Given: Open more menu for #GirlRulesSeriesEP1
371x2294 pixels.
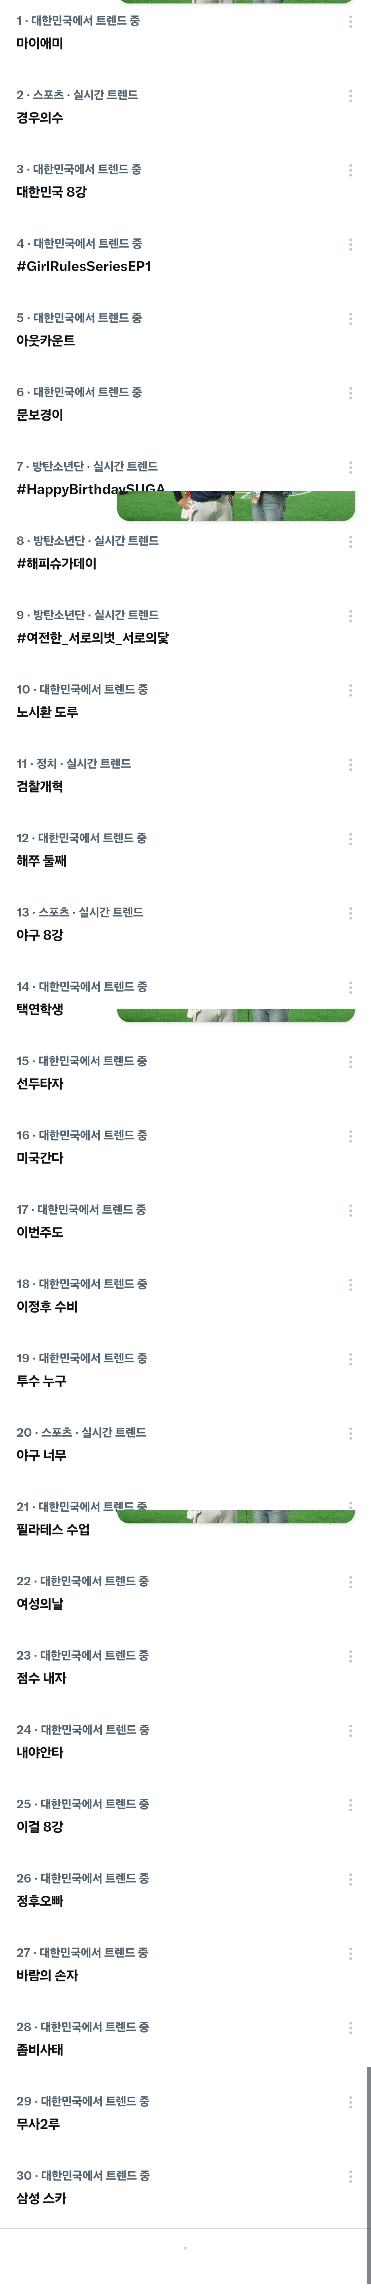Looking at the screenshot, I should coord(350,244).
